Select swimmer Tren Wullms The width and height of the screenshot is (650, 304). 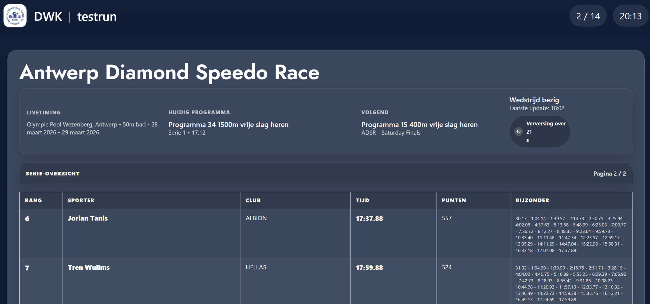pos(89,267)
